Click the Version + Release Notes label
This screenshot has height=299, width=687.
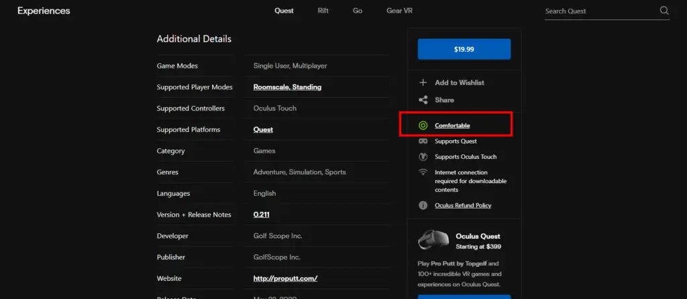click(x=194, y=215)
